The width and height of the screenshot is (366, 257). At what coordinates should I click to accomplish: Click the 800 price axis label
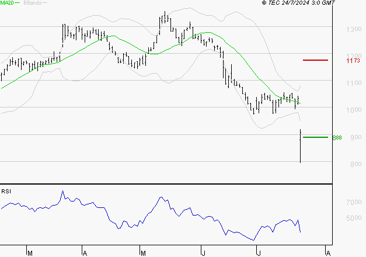356,164
